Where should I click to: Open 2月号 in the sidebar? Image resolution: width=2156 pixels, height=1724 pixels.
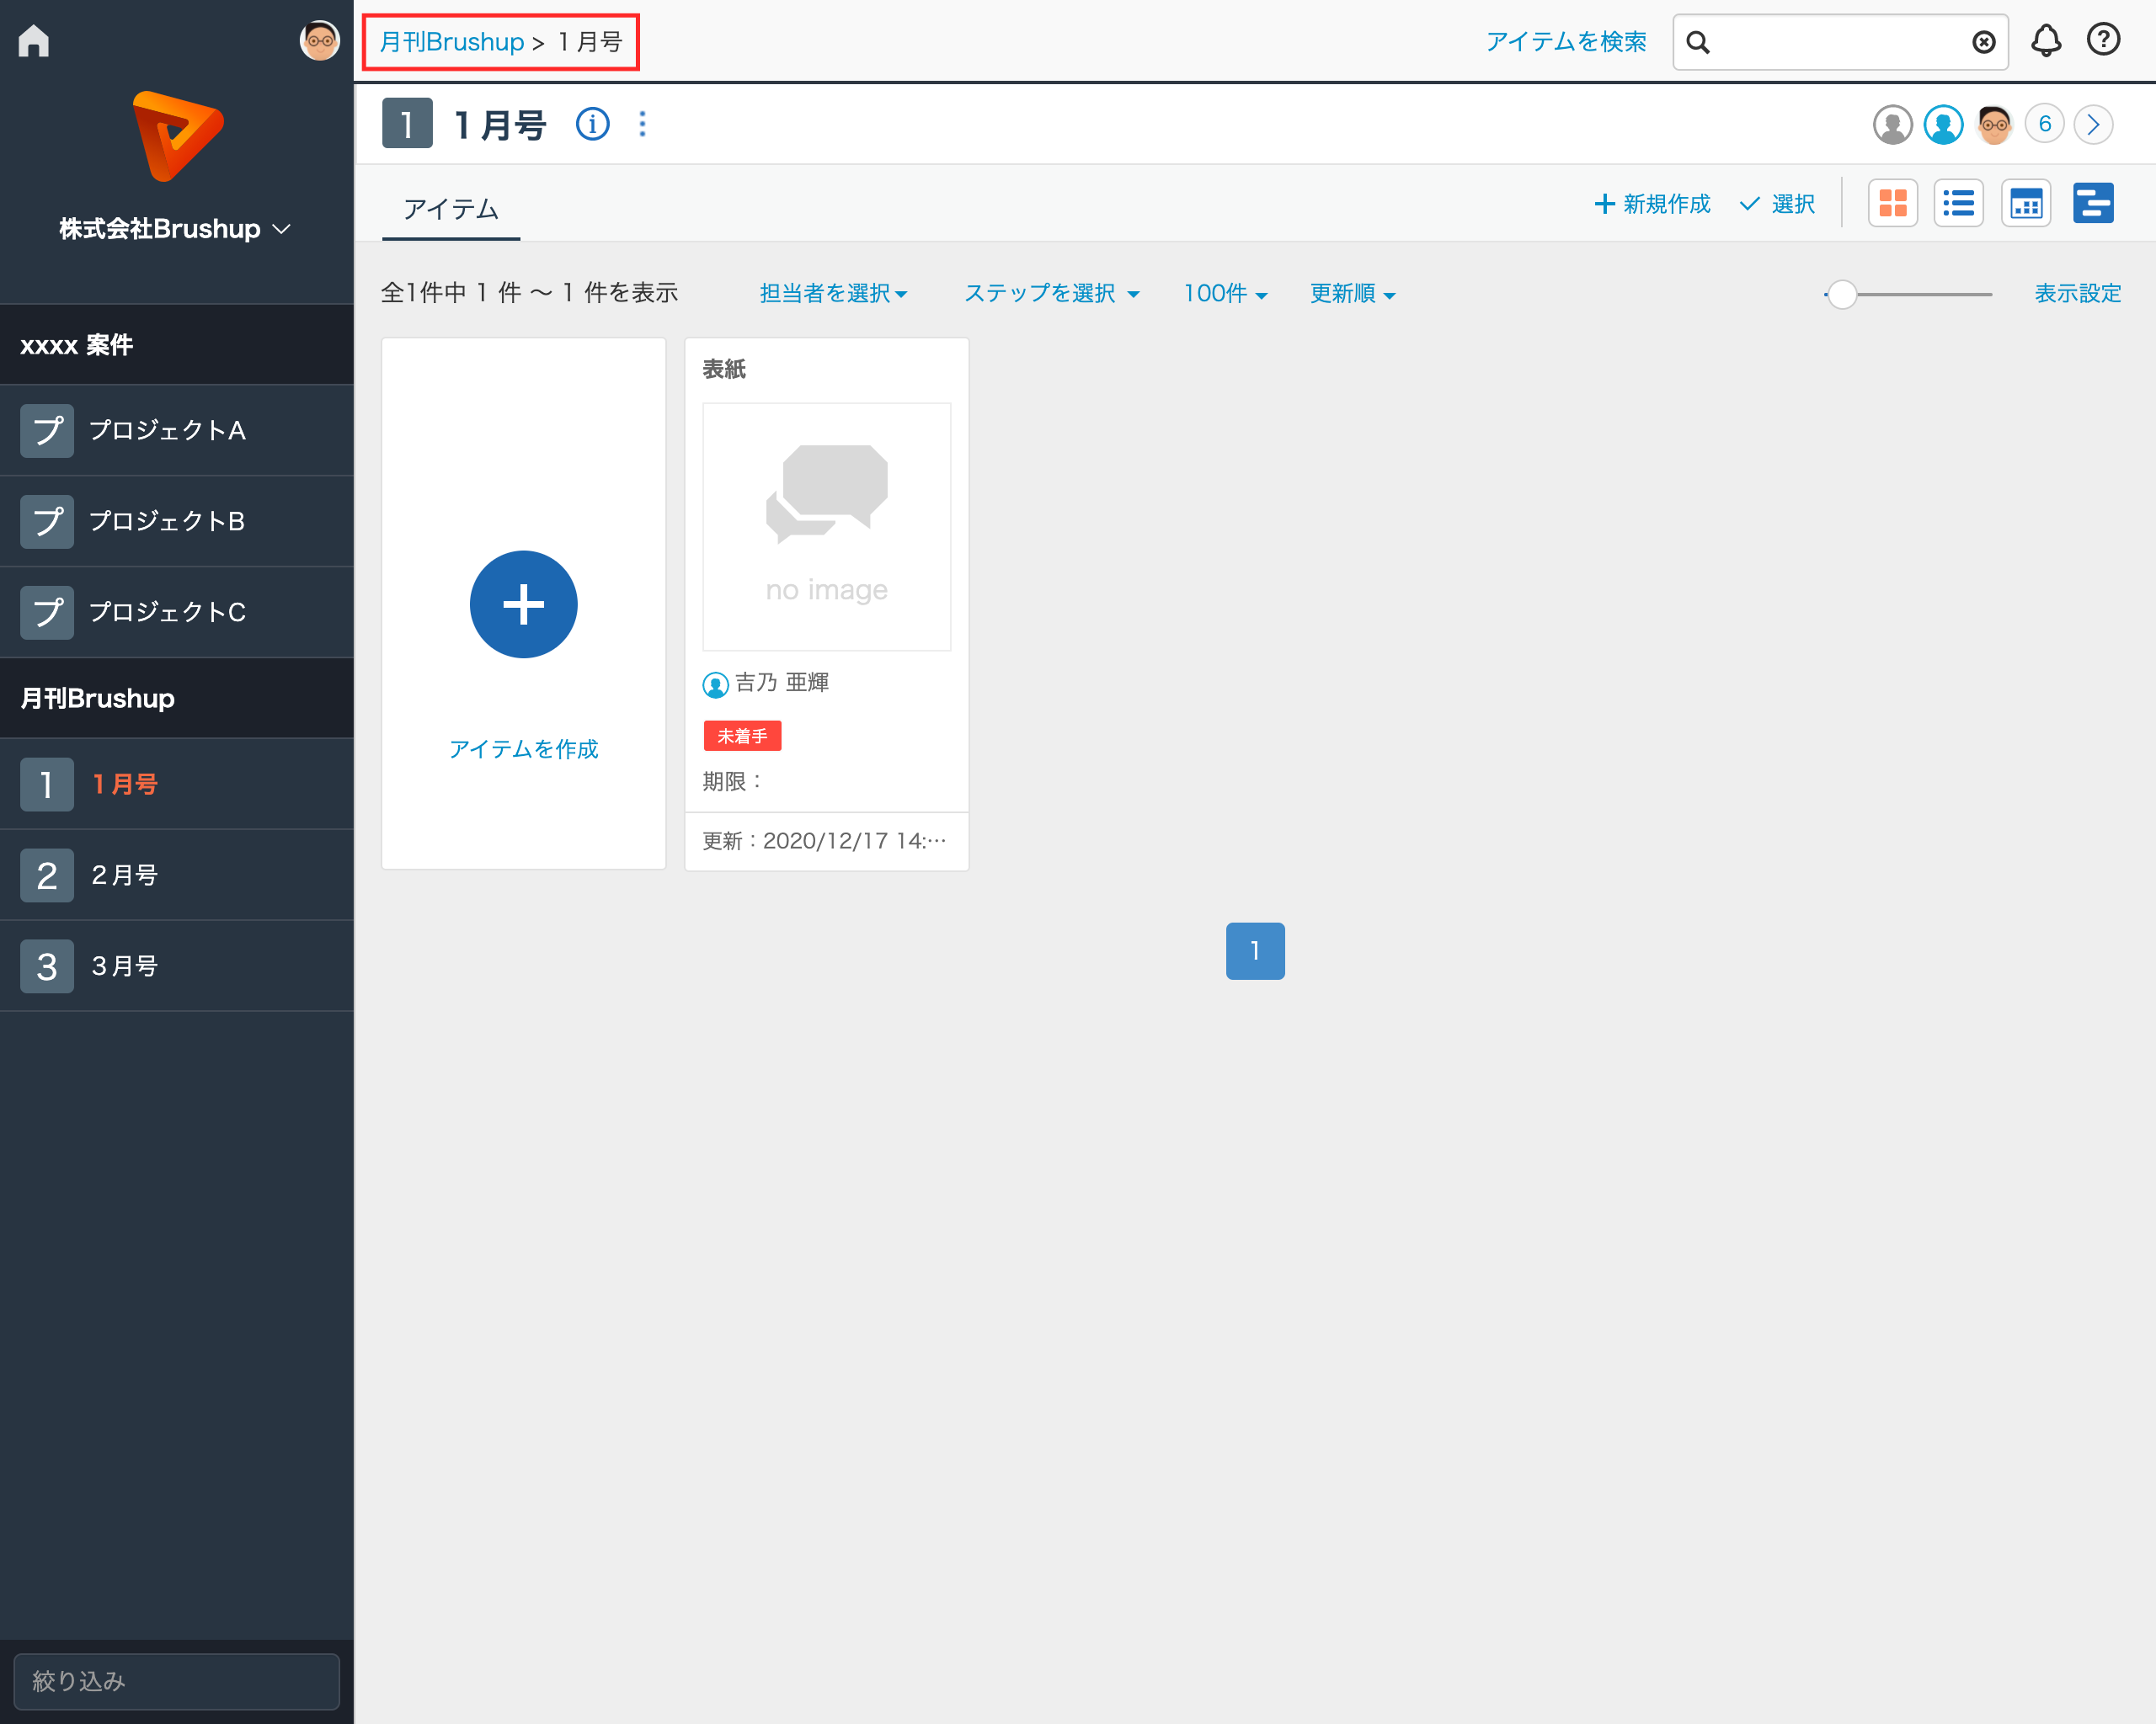coord(125,875)
